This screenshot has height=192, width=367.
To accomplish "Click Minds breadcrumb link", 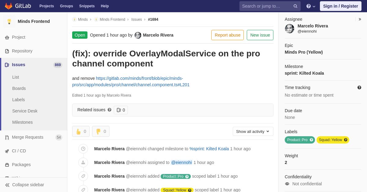I will pos(83,20).
